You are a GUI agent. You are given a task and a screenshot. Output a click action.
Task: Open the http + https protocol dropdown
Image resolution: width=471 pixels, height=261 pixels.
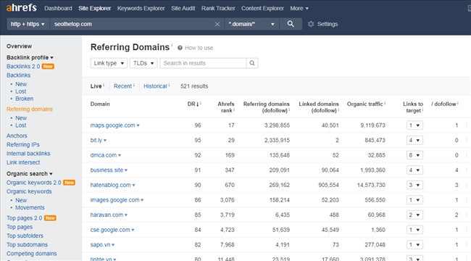[x=28, y=24]
